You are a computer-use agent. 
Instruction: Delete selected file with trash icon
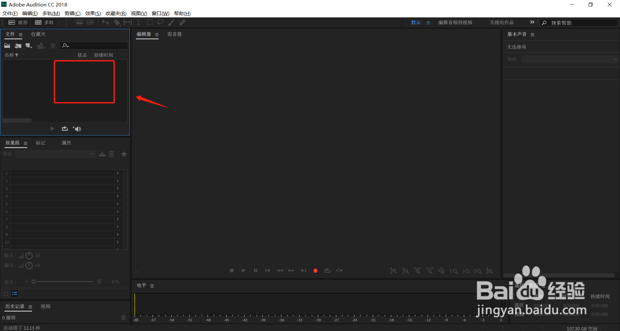(x=53, y=46)
